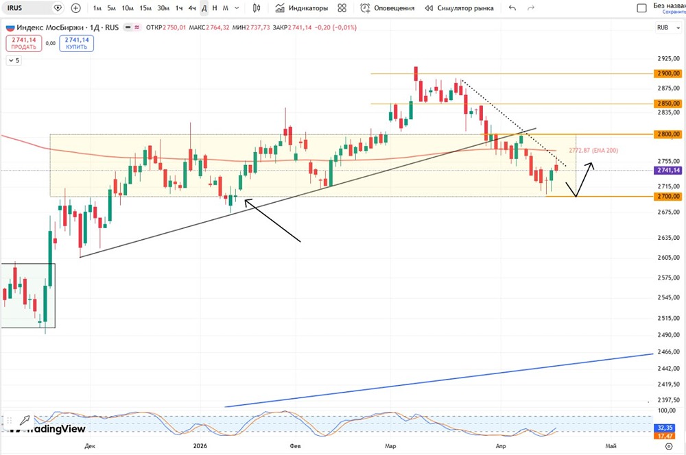The width and height of the screenshot is (686, 455).
Task: Click the МИН 2737,73 low value
Action: pos(250,27)
